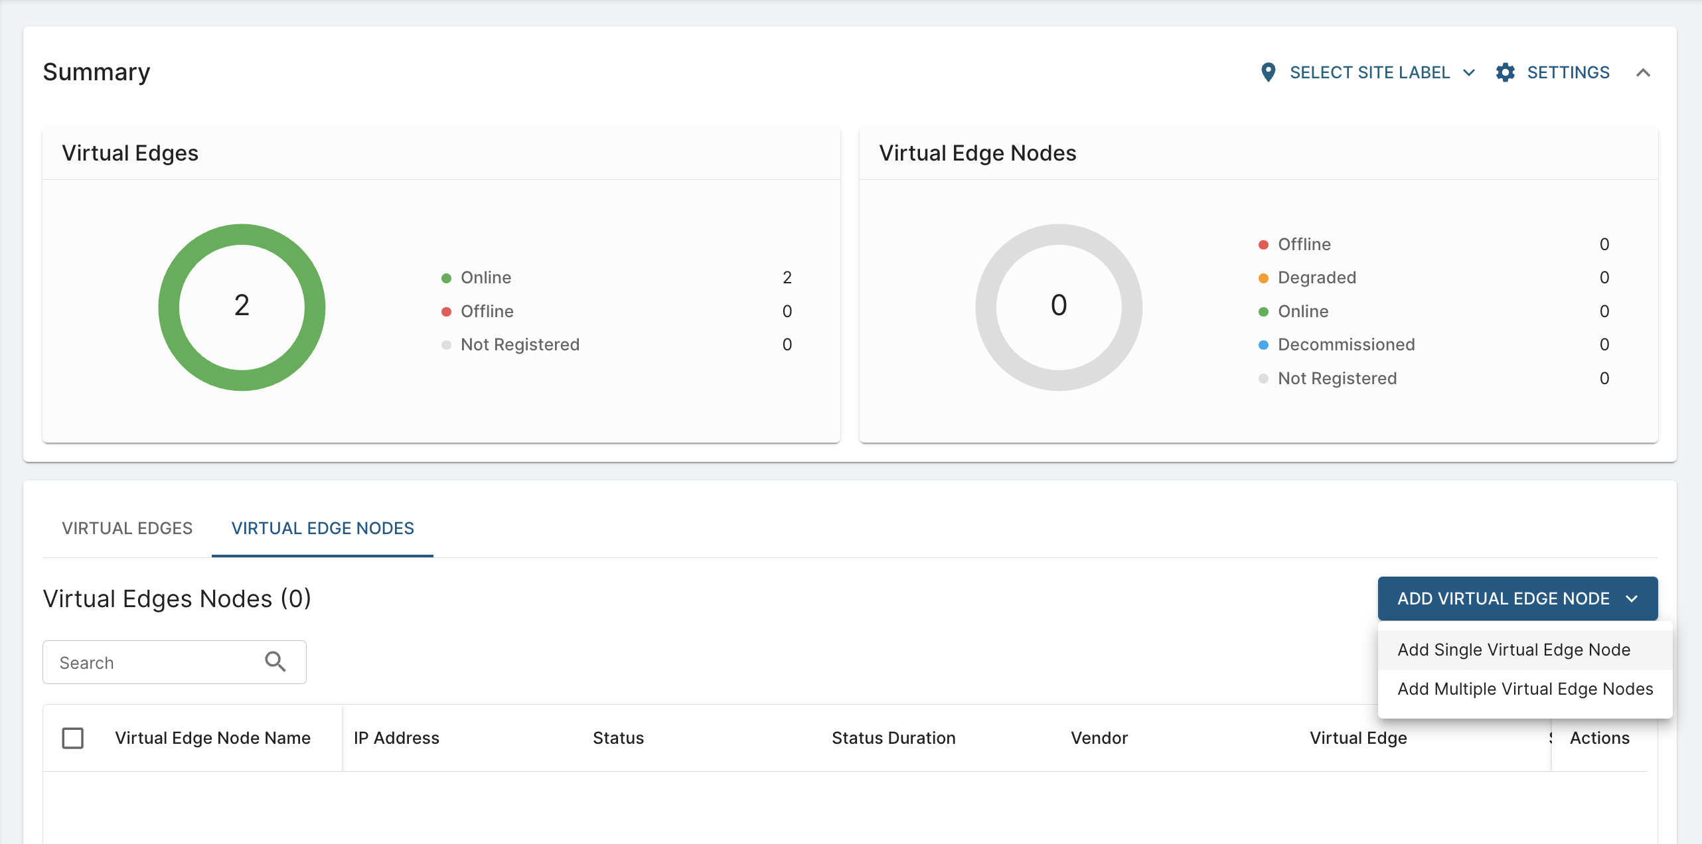The height and width of the screenshot is (844, 1702).
Task: Choose Add Multiple Virtual Edge Nodes
Action: pos(1525,689)
